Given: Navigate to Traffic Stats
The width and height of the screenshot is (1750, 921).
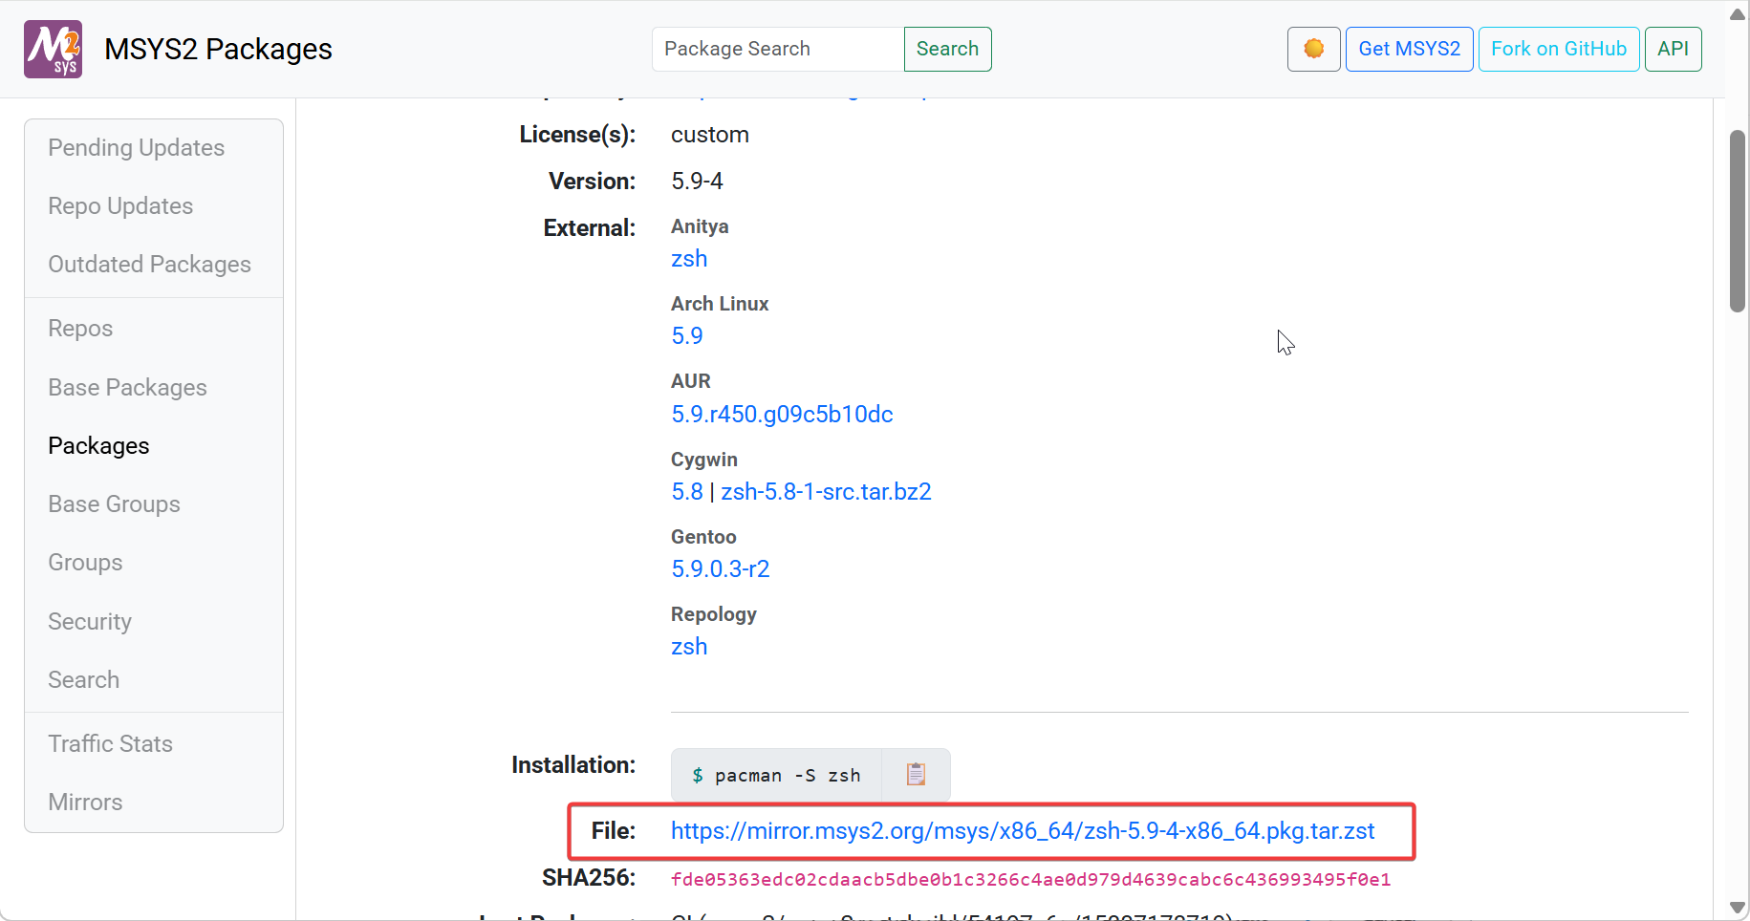Looking at the screenshot, I should 110,743.
